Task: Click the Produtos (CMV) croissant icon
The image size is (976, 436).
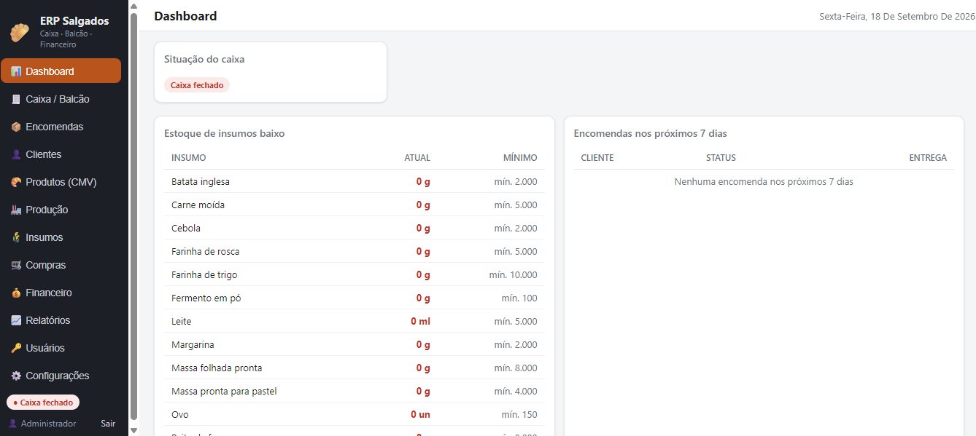Action: click(x=16, y=182)
